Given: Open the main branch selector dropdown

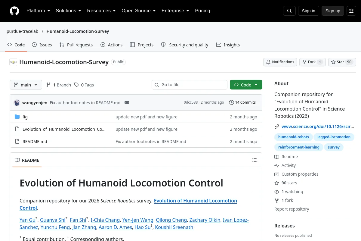Looking at the screenshot, I should tap(26, 85).
